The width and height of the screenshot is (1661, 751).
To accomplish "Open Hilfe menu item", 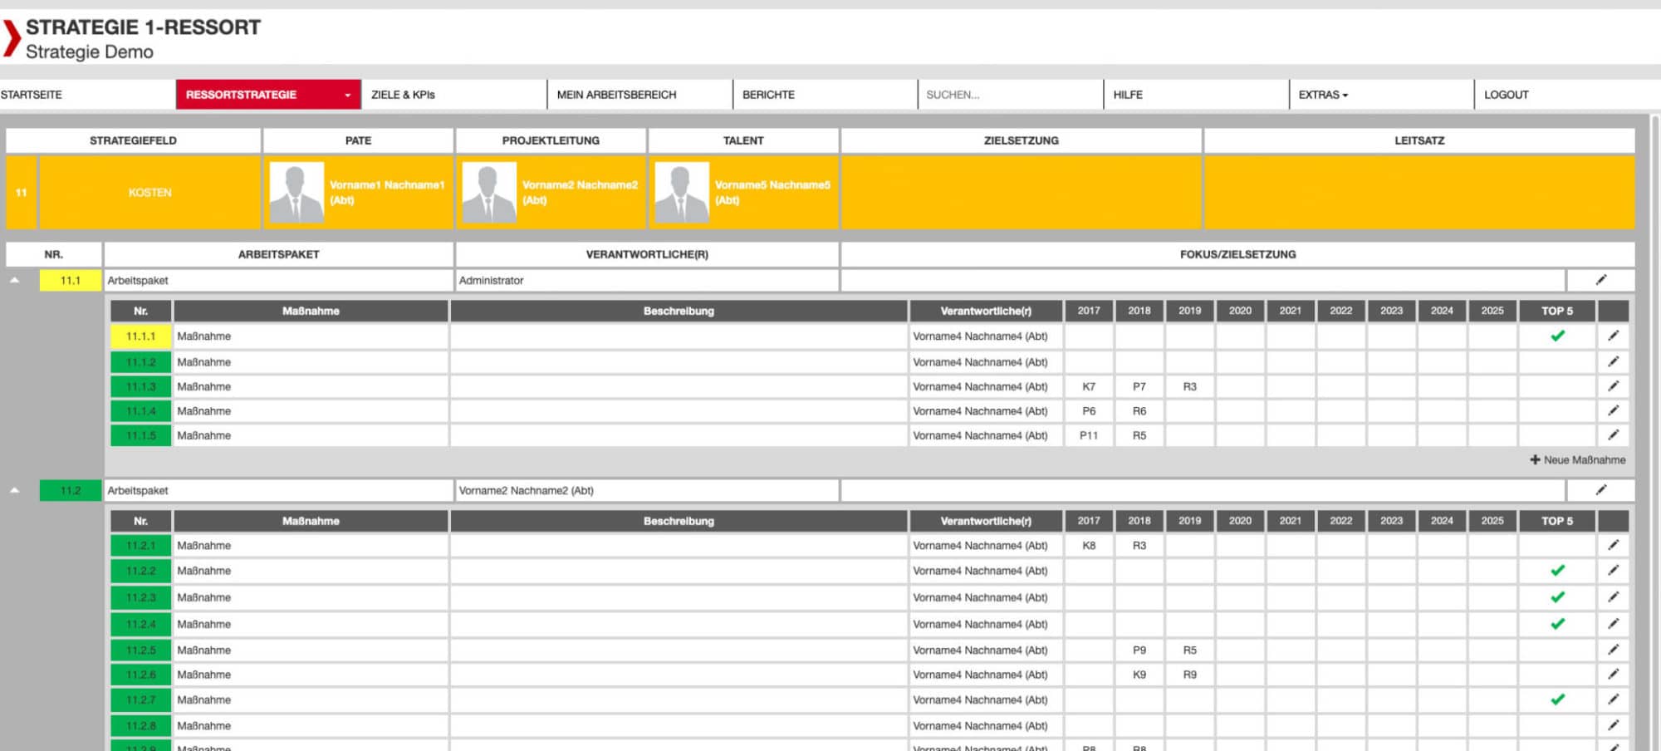I will click(1128, 95).
